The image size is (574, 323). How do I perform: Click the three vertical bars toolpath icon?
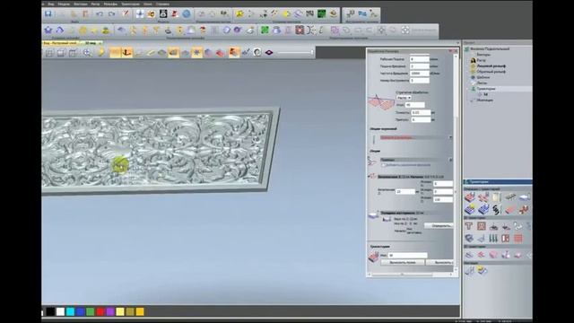(493, 239)
